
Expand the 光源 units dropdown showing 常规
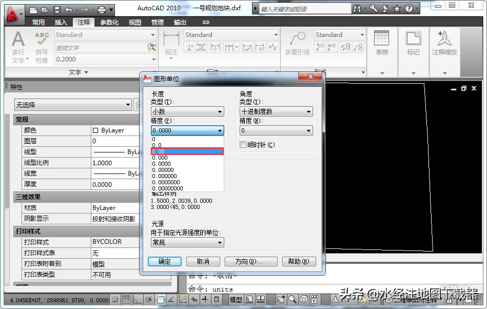click(187, 242)
